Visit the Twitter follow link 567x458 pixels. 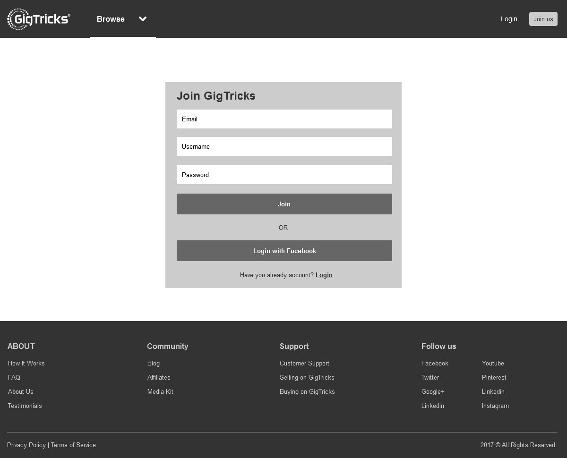pos(430,377)
